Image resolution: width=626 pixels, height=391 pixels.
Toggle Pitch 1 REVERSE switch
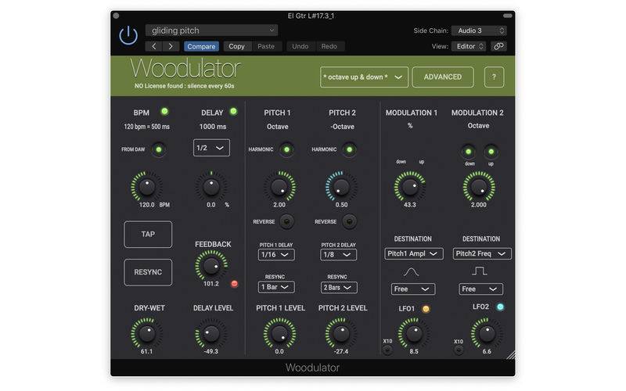click(x=286, y=221)
